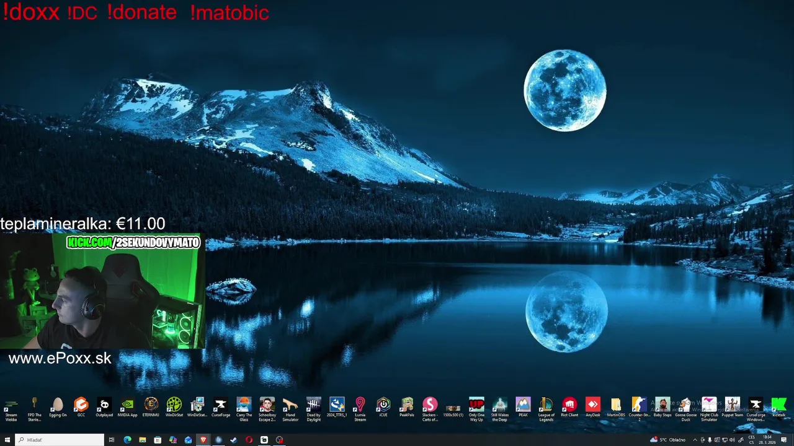
Task: Launch the Hand Simulator shortcut
Action: pos(290,409)
